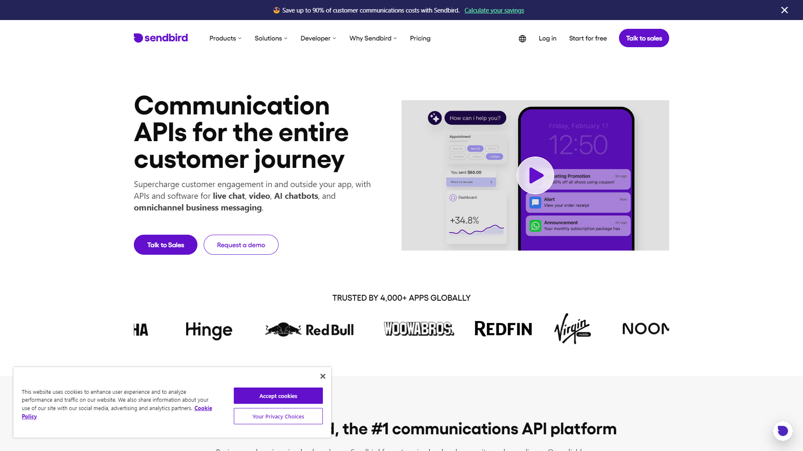This screenshot has height=451, width=803.
Task: Click the chatbot 'How can I help you?' icon
Action: 435,117
